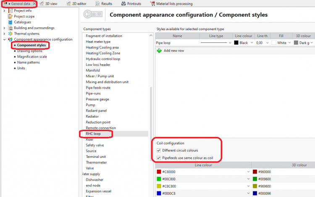Open the Line type dropdown for Pipe loop
This screenshot has width=315, height=197.
pyautogui.click(x=230, y=43)
